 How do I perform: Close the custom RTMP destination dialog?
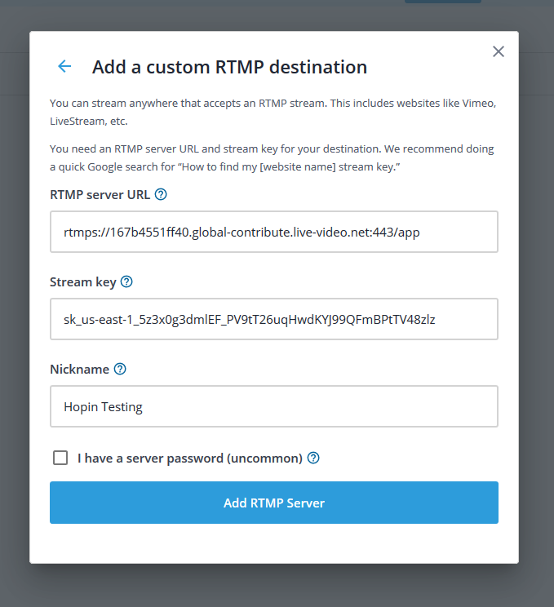499,51
